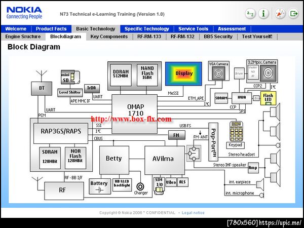Click the ALS block
This screenshot has width=304, height=228.
tap(182, 182)
